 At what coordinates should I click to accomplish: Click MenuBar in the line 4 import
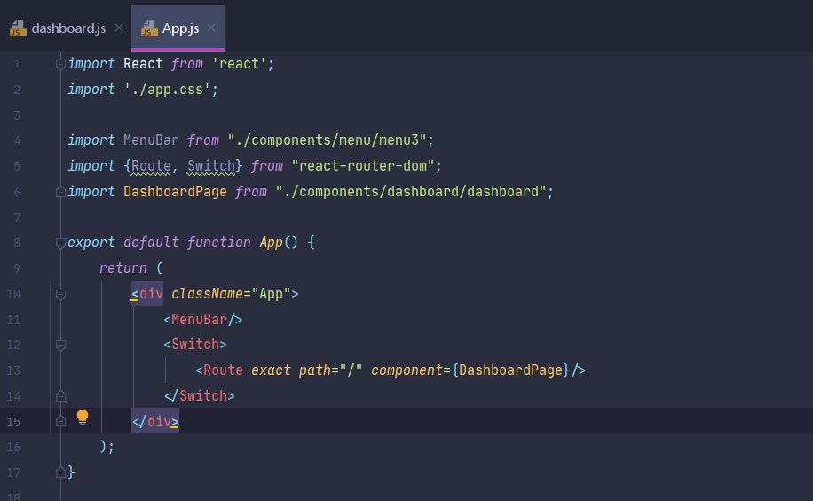click(x=151, y=140)
